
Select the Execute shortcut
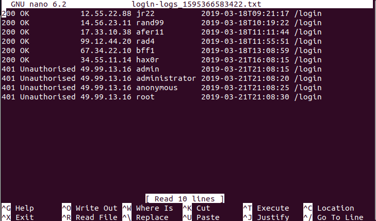(x=273, y=208)
